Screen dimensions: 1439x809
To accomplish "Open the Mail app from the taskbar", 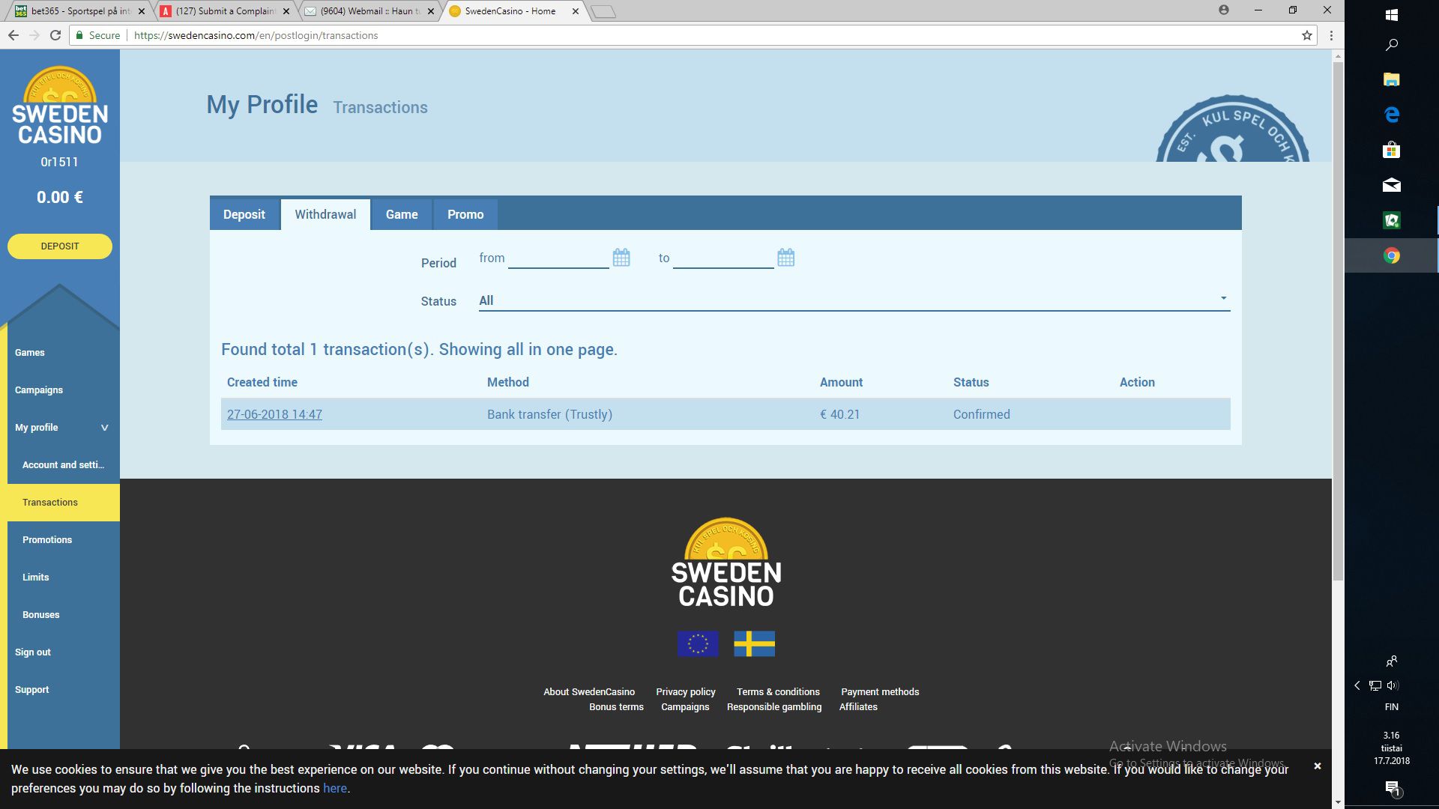I will pos(1392,185).
